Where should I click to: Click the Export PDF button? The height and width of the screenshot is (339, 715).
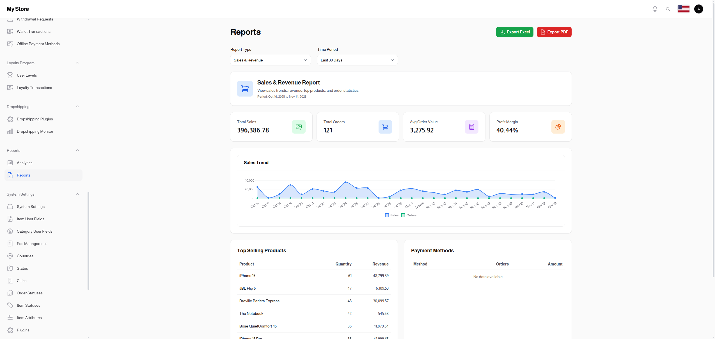point(554,32)
